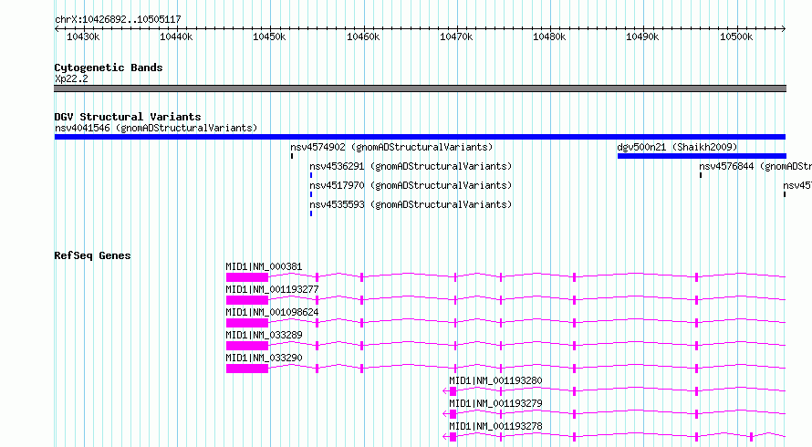
Task: Click the first exon of MID1|NM_001193278
Action: [x=453, y=437]
